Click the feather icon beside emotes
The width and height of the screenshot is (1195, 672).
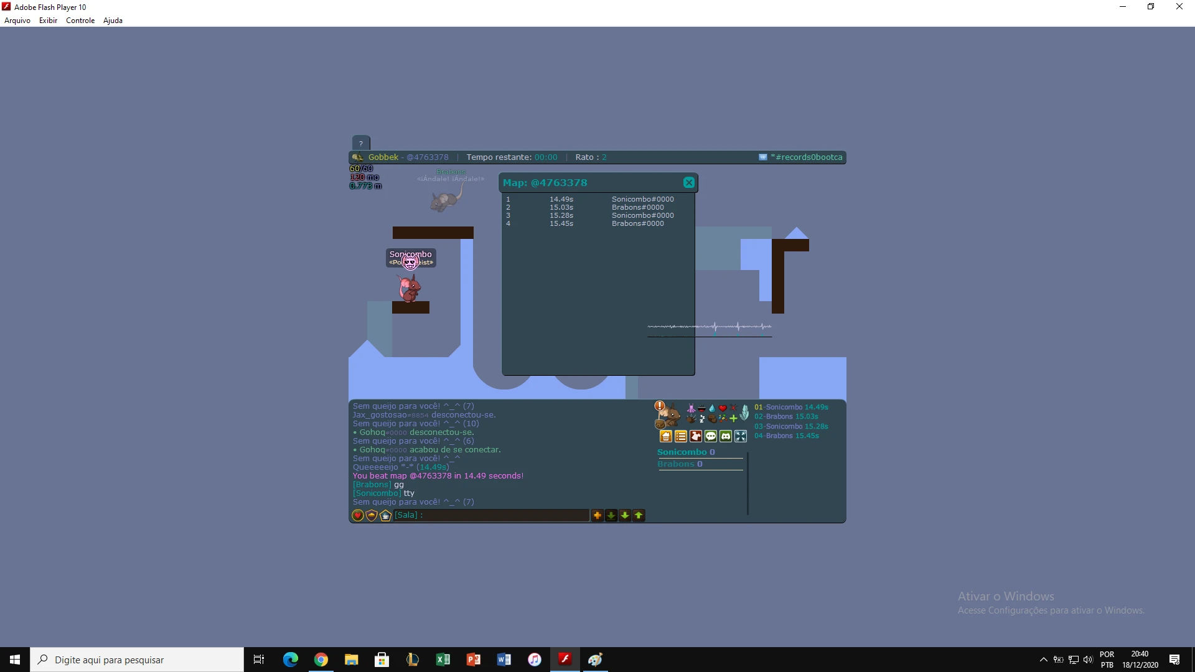(744, 413)
